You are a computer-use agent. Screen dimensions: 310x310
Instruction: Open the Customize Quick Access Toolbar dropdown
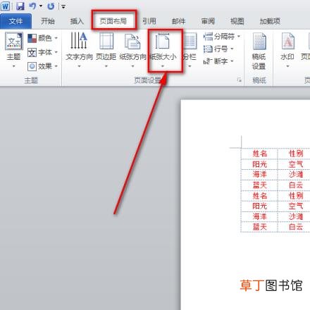[63, 6]
